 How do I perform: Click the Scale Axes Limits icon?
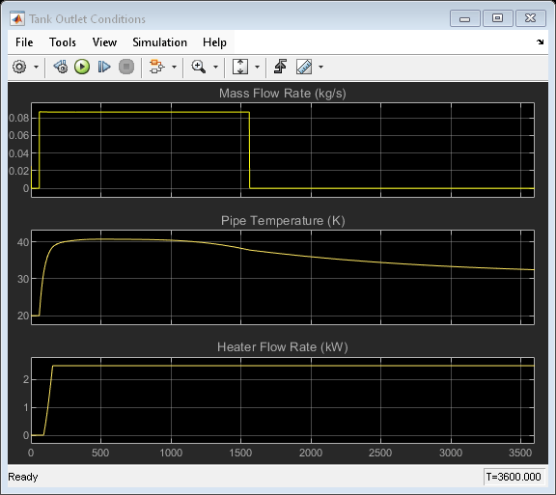click(x=240, y=67)
